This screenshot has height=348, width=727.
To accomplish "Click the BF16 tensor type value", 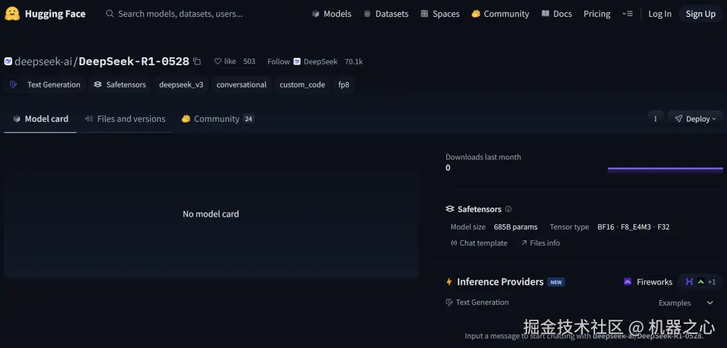I will [606, 227].
